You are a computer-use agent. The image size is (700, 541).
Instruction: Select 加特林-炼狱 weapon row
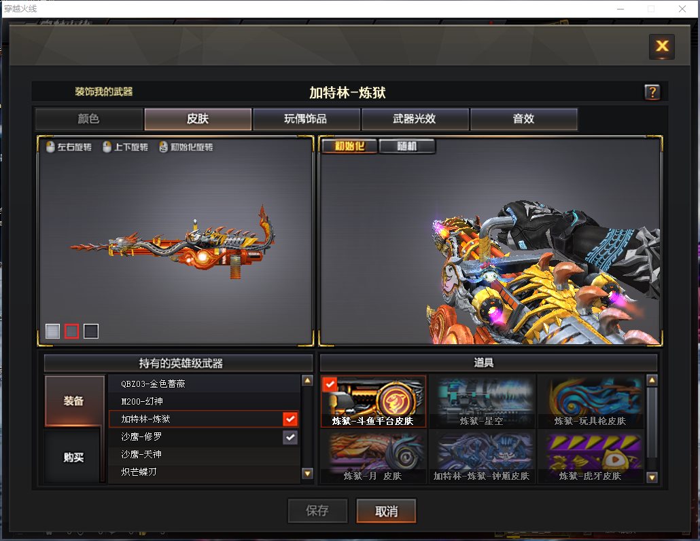click(204, 419)
